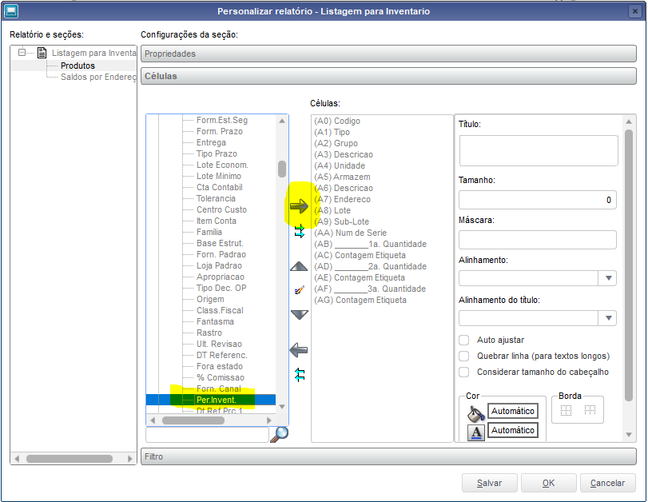This screenshot has height=502, width=648.
Task: Select Forn. Canal in field list
Action: click(x=219, y=388)
